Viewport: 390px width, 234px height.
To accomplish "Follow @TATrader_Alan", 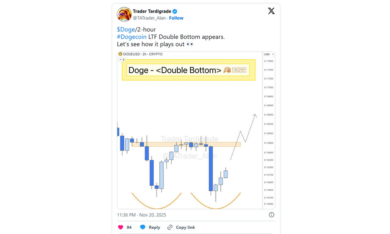I will click(x=176, y=18).
